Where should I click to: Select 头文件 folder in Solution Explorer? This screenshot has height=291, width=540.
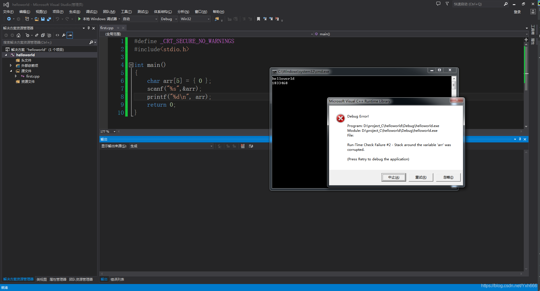[x=26, y=60]
